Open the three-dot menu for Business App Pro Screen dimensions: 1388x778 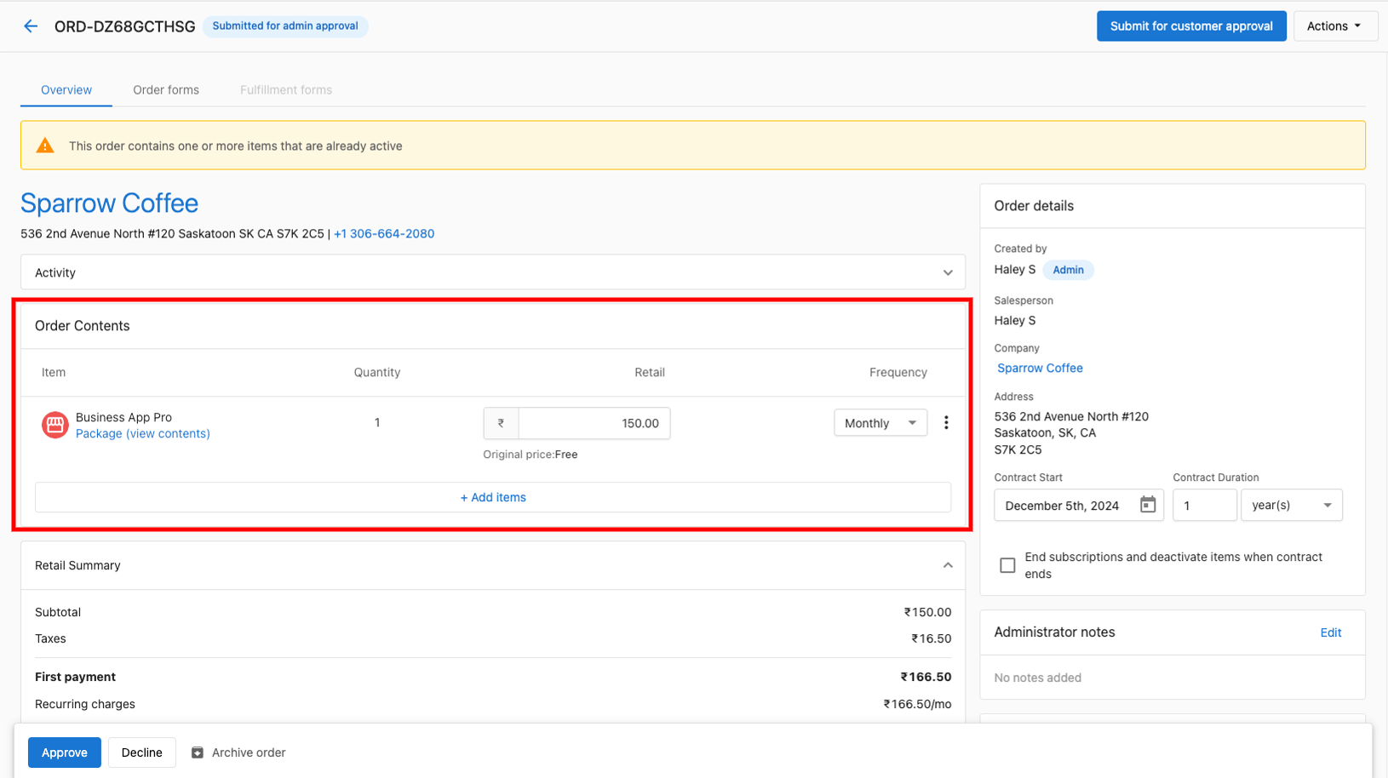point(946,423)
